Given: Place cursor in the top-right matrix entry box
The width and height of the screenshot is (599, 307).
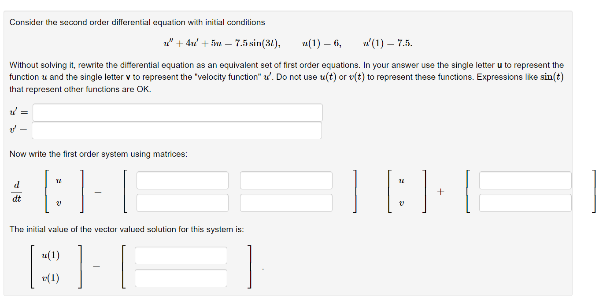Looking at the screenshot, I should tap(286, 180).
